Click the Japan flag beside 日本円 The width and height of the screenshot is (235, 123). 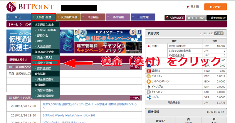[x=149, y=46]
